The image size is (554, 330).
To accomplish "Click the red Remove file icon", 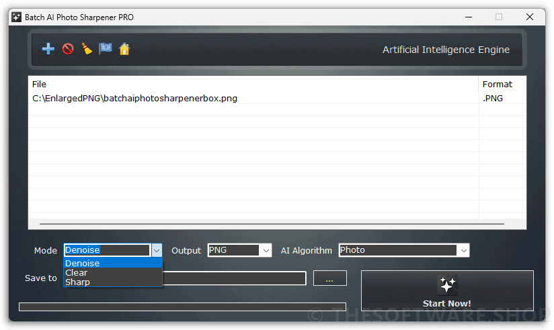I will (68, 49).
